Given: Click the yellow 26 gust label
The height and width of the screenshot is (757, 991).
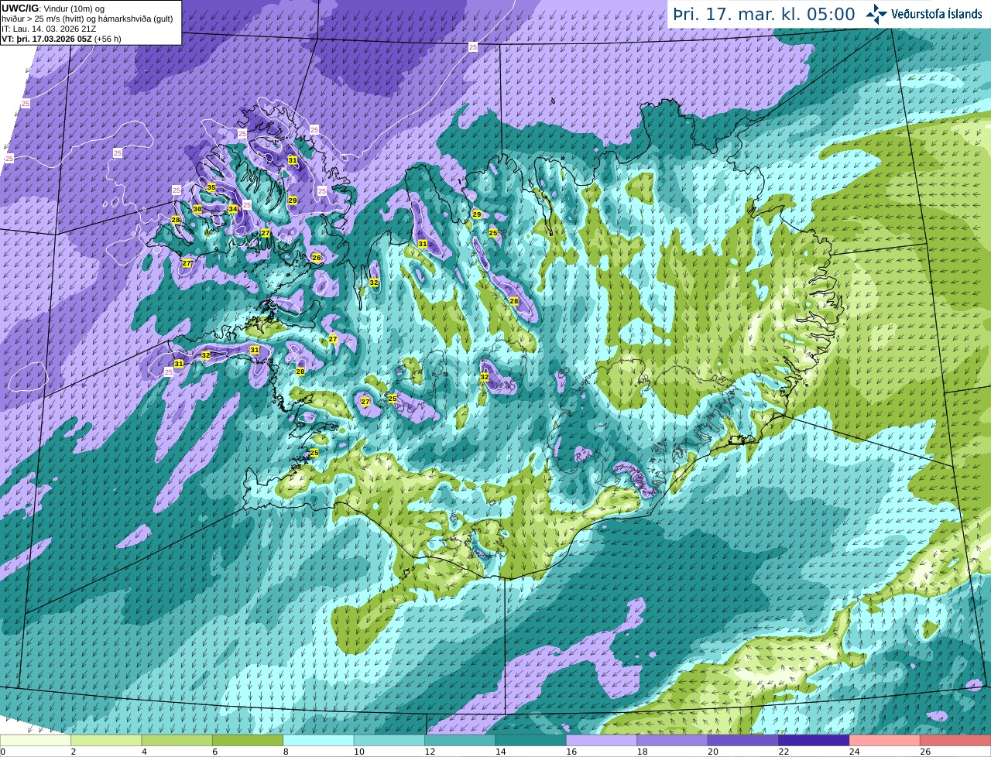Looking at the screenshot, I should pos(316,258).
